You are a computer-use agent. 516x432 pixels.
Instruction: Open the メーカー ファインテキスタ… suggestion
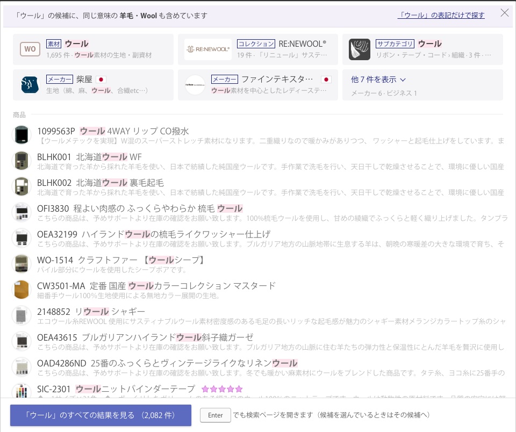click(x=257, y=85)
